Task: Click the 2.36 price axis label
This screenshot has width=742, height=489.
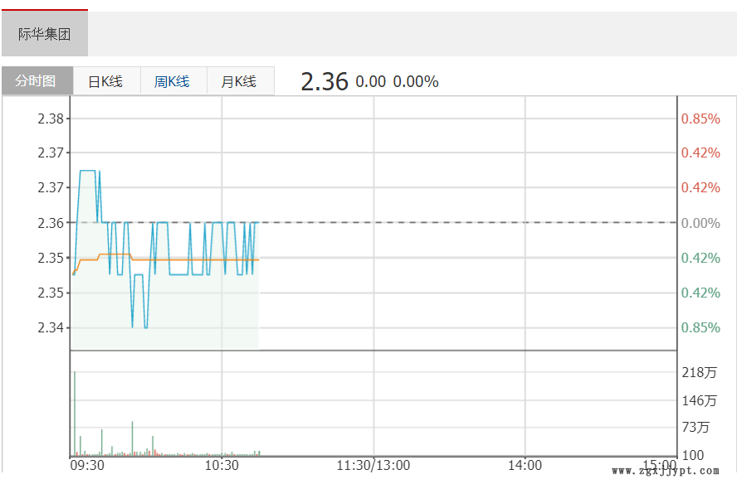Action: (x=51, y=223)
